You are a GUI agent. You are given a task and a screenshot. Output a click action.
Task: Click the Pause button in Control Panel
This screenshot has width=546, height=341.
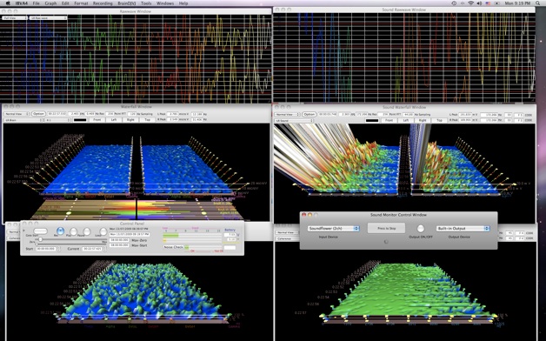click(87, 231)
